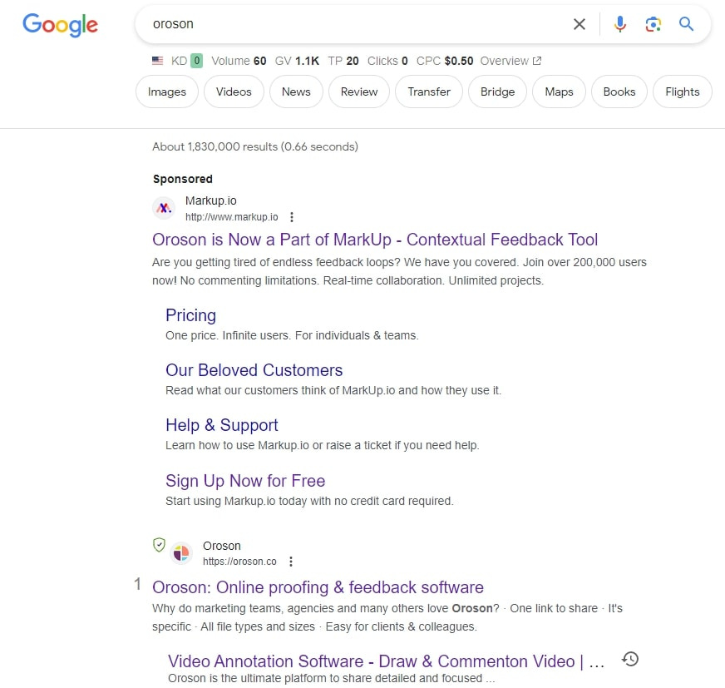Clear the search box with the X icon
The height and width of the screenshot is (688, 725).
pos(579,24)
